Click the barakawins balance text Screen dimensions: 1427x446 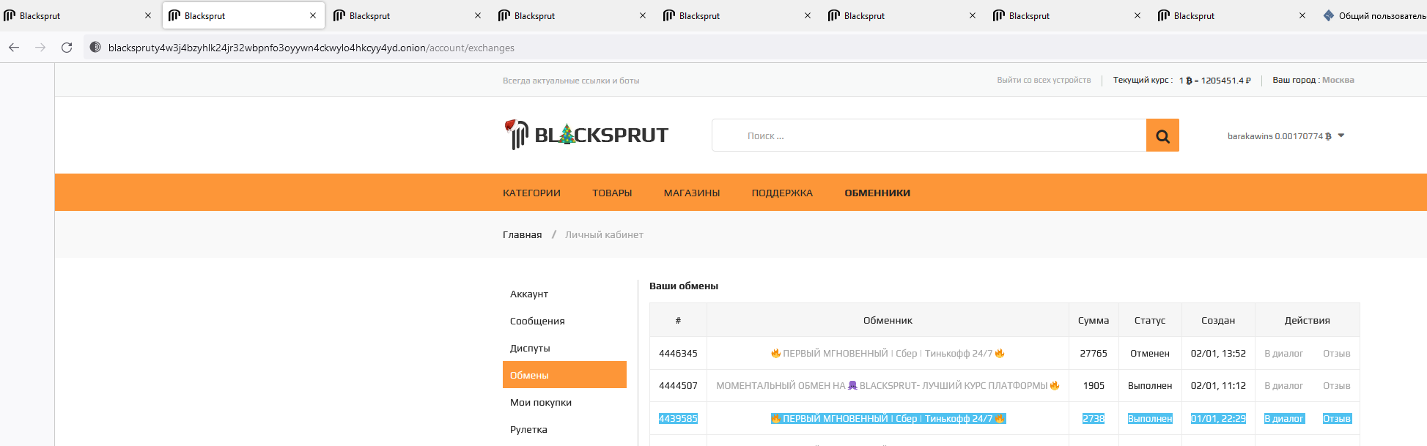click(1280, 136)
